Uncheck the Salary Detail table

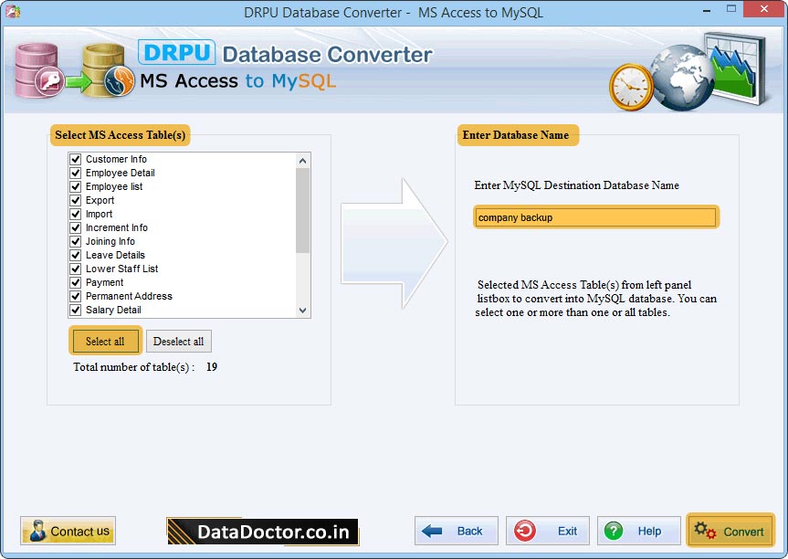click(75, 310)
